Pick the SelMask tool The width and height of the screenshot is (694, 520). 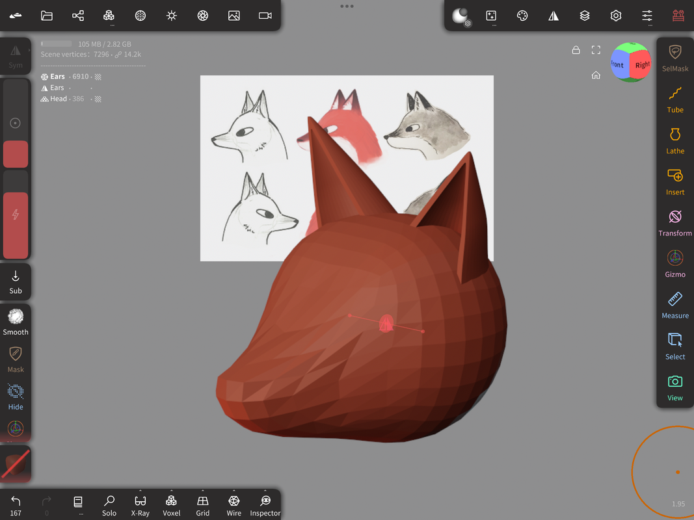[675, 58]
